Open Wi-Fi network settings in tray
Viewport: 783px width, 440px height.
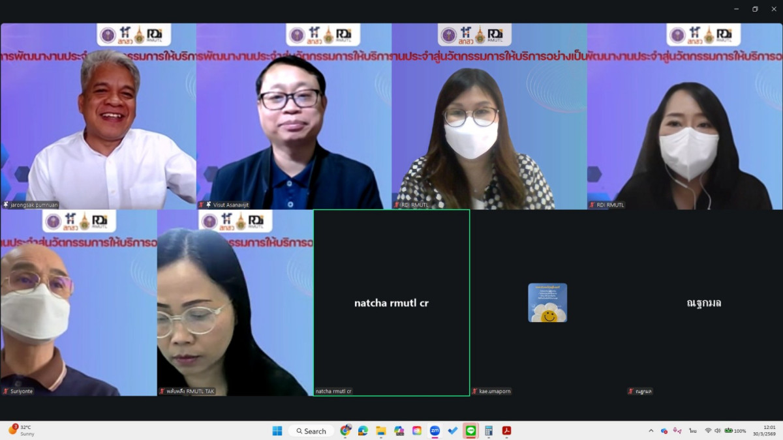pyautogui.click(x=708, y=431)
